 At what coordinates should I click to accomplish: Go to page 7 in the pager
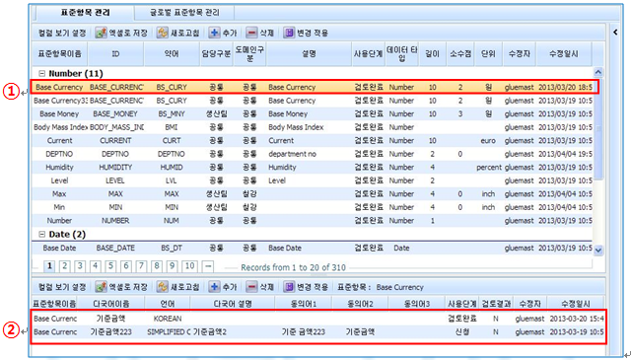(141, 266)
